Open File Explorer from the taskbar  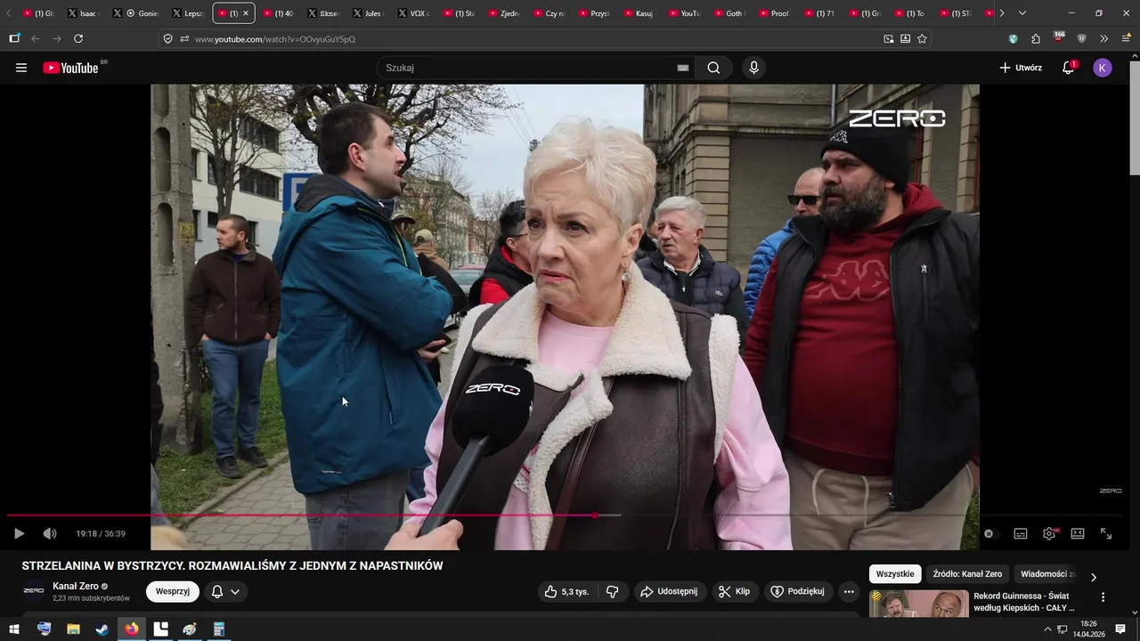73,629
